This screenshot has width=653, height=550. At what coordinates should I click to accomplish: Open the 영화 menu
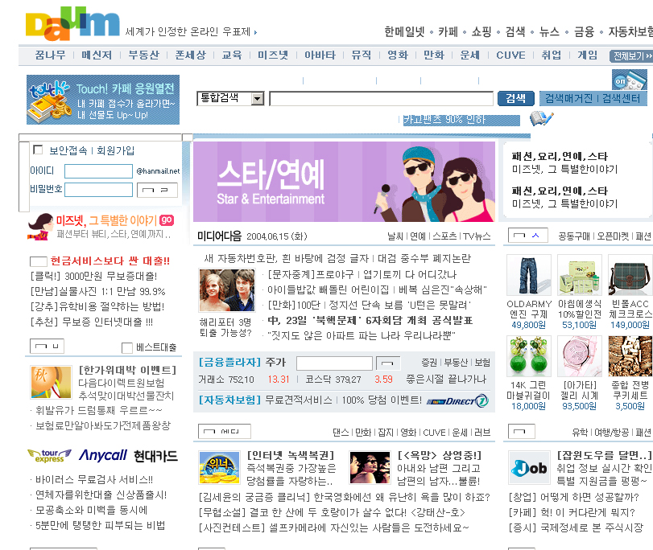(x=398, y=55)
